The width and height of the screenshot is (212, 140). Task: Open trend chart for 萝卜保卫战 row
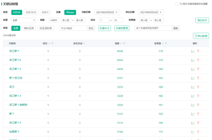pos(193,78)
